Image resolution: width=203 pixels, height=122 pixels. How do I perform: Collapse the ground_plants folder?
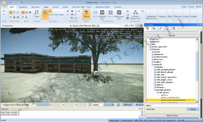(x=155, y=90)
